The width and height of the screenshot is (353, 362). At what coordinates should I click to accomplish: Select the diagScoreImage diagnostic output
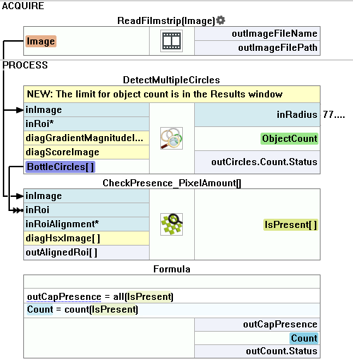87,152
